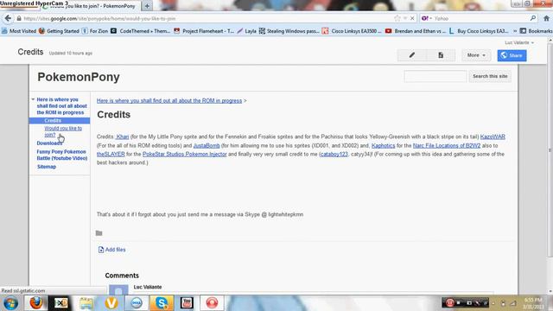
Task: Open the Khan credit link
Action: [122, 136]
